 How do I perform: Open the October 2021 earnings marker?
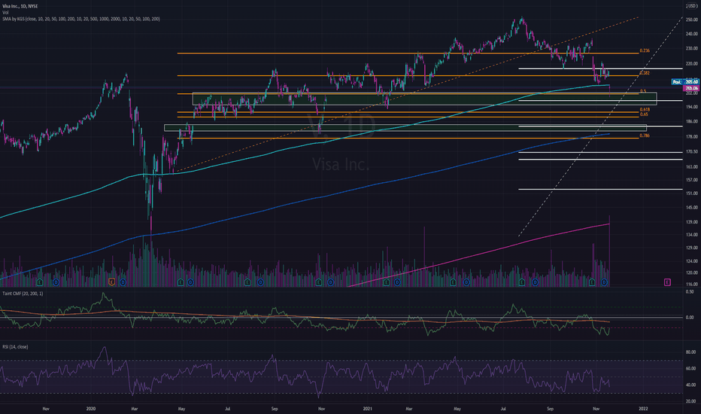tap(592, 282)
